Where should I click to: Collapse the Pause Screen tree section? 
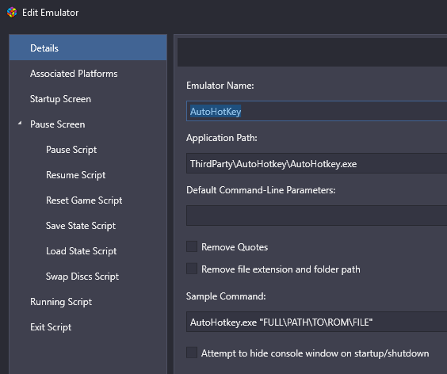click(x=20, y=123)
